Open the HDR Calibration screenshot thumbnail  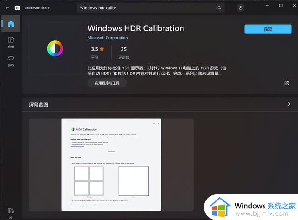click(111, 165)
